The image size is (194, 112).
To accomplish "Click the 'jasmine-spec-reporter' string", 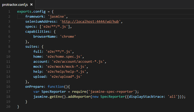I will tap(111, 92).
